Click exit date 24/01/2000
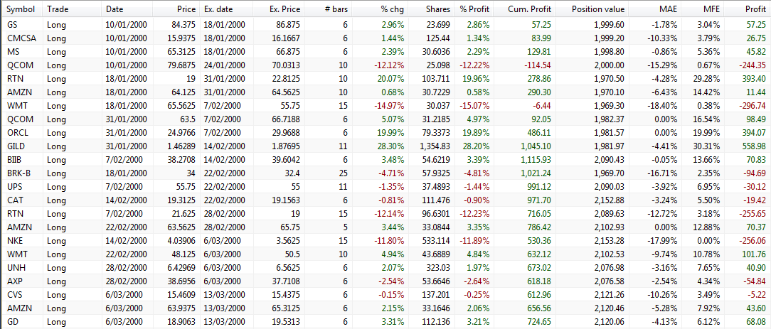The width and height of the screenshot is (771, 329). pos(224,65)
